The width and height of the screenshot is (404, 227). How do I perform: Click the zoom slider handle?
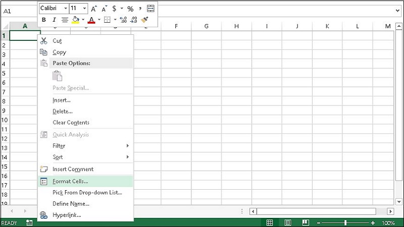345,222
